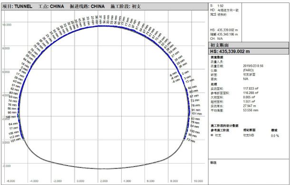The width and height of the screenshot is (290, 185).
Task: Click the small marker beside 初支 in design data
Action: tap(212, 135)
